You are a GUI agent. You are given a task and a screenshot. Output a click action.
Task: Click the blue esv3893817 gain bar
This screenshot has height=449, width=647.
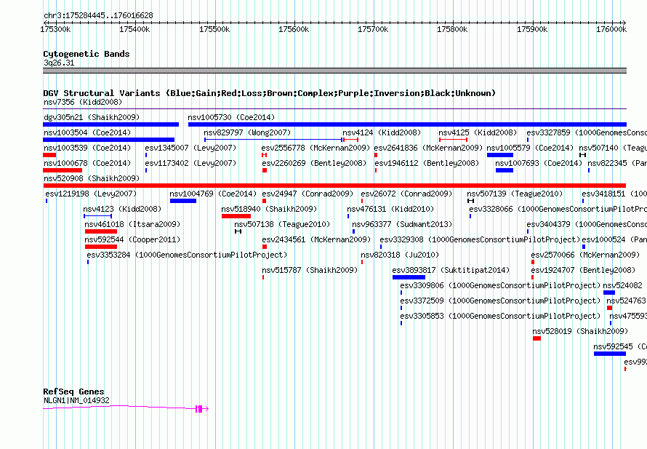point(409,277)
